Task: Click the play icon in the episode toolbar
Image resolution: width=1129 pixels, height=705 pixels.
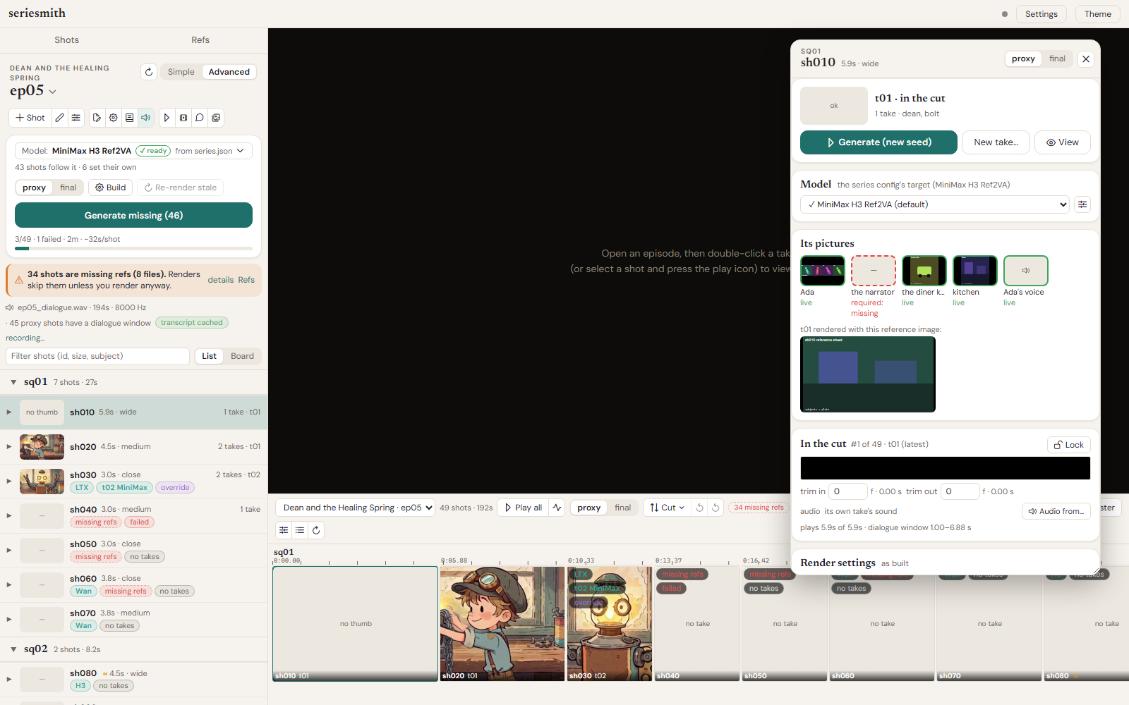Action: [167, 118]
